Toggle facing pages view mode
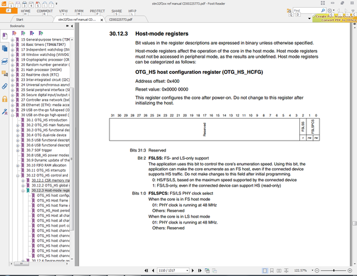The image size is (357, 276). (279, 271)
